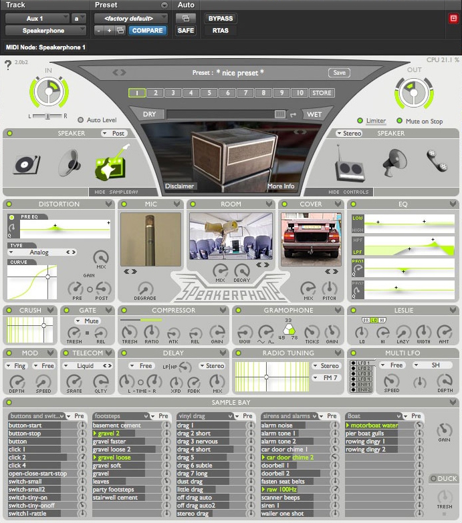Screen dimensions: 462x523
Task: Toggle the EQ module power light
Action: [x=354, y=204]
